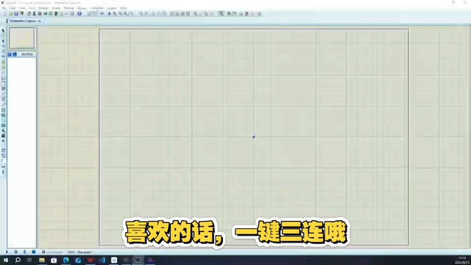This screenshot has height=265, width=471.
Task: Open the Template menu
Action: 97,8
